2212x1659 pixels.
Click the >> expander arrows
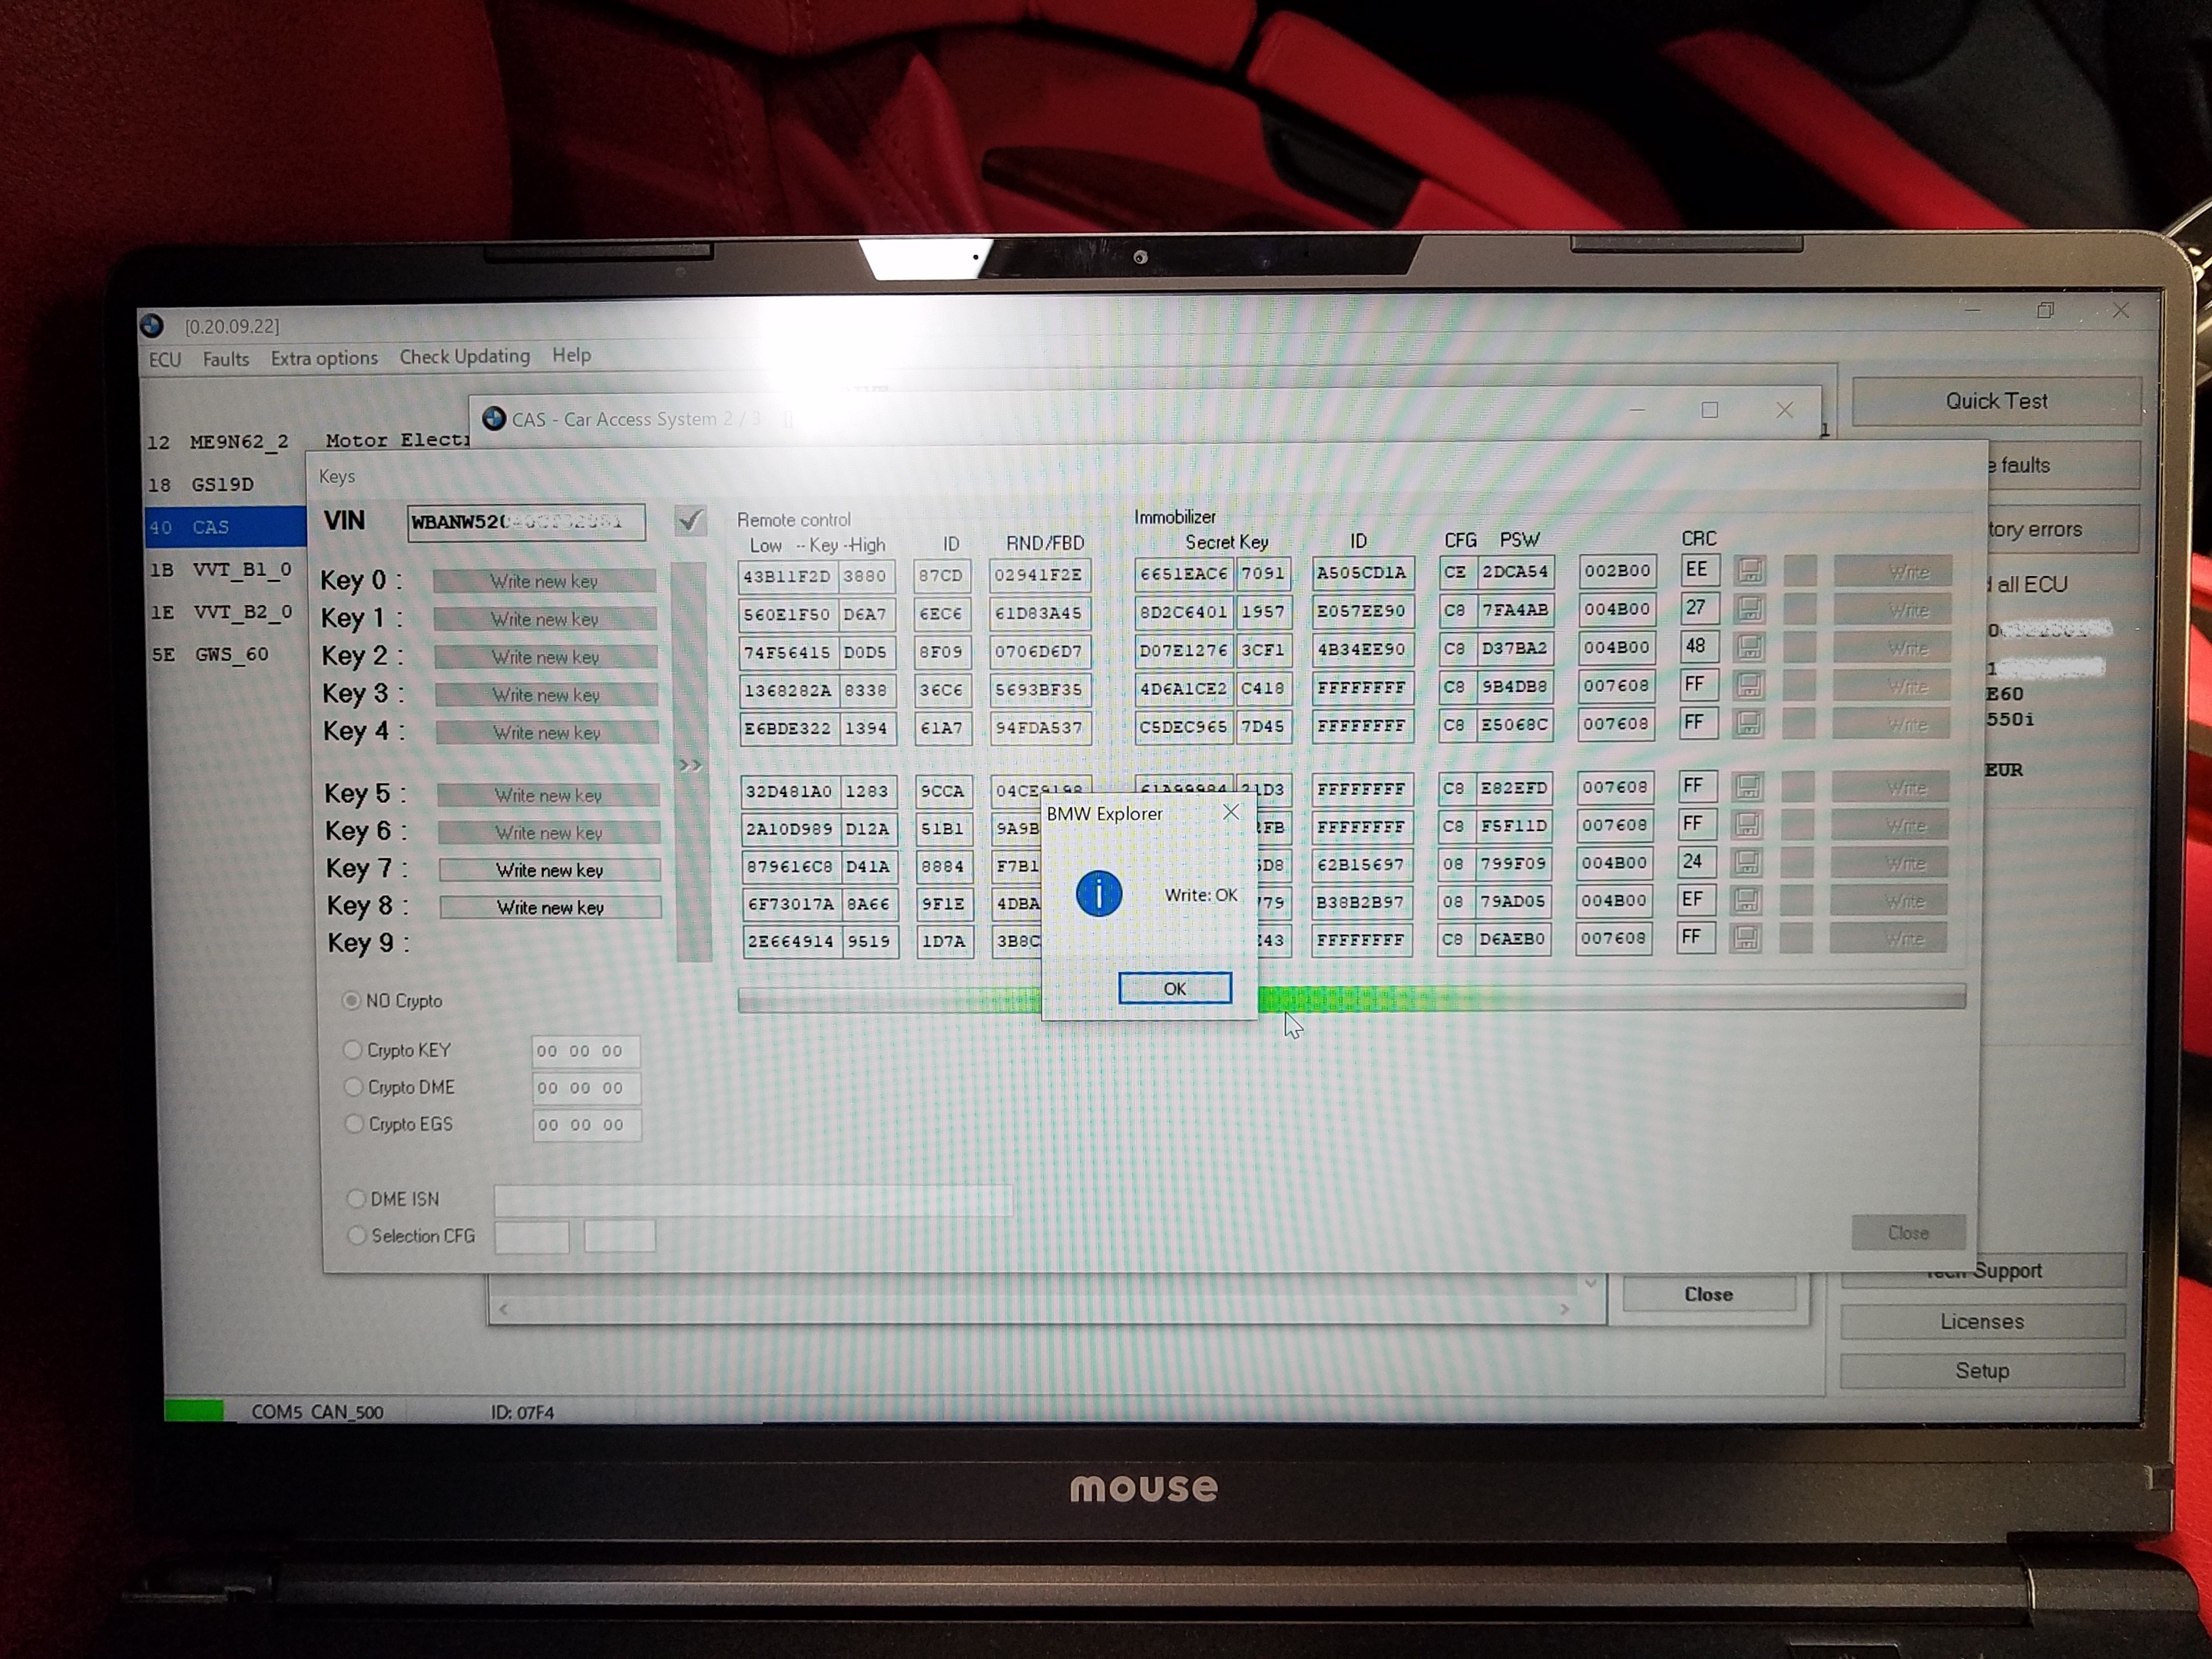point(691,765)
